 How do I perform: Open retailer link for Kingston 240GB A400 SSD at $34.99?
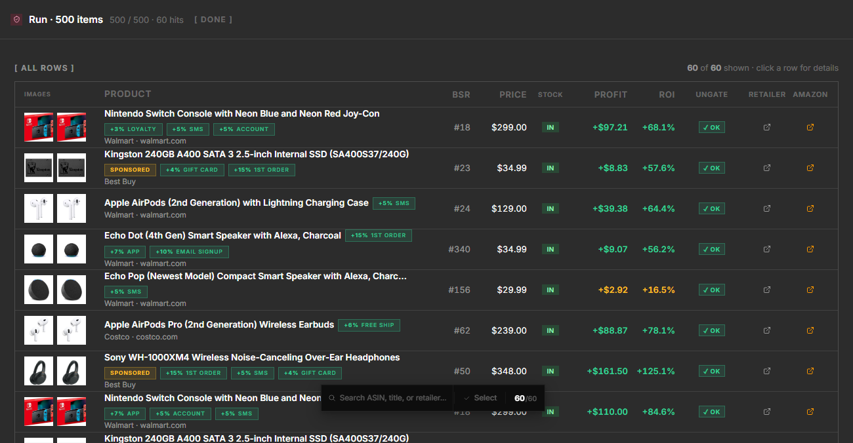click(767, 168)
